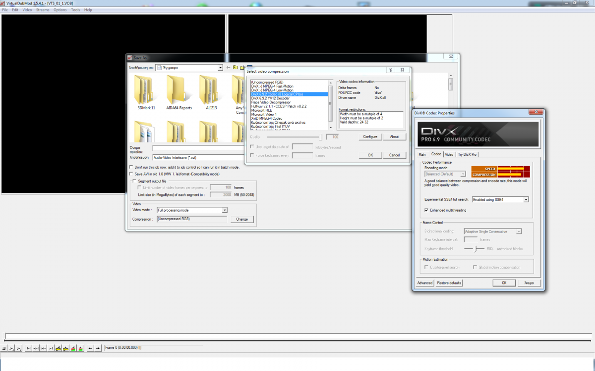Scan backward to previous scene change
This screenshot has height=371, width=595.
pos(73,348)
